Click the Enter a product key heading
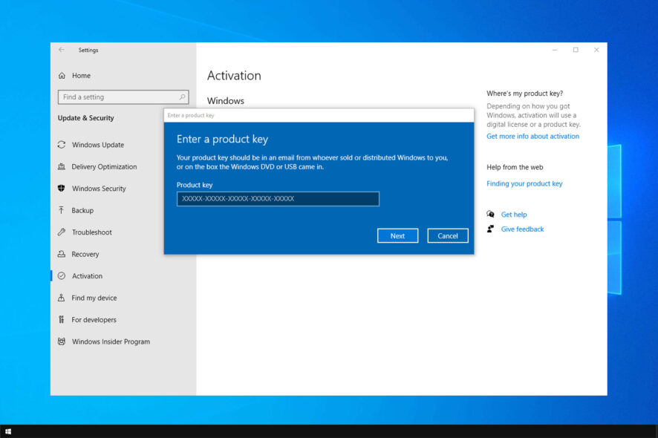This screenshot has width=658, height=438. coord(222,140)
